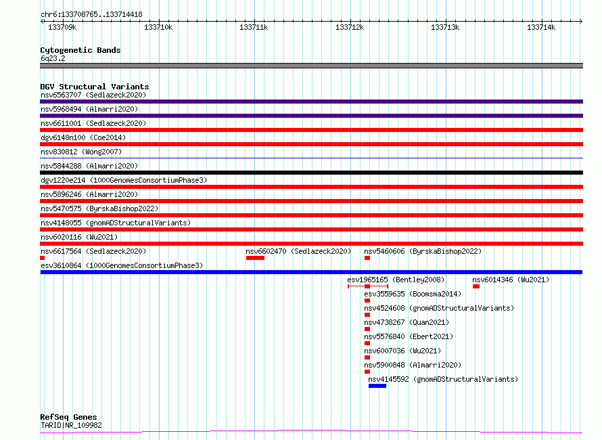Click the small red block under nsv6617564
602x440 pixels.
point(42,258)
